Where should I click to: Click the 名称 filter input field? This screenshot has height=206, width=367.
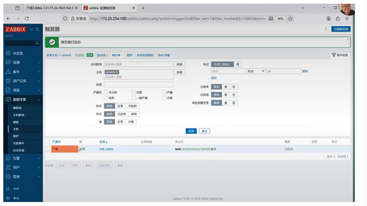139,84
